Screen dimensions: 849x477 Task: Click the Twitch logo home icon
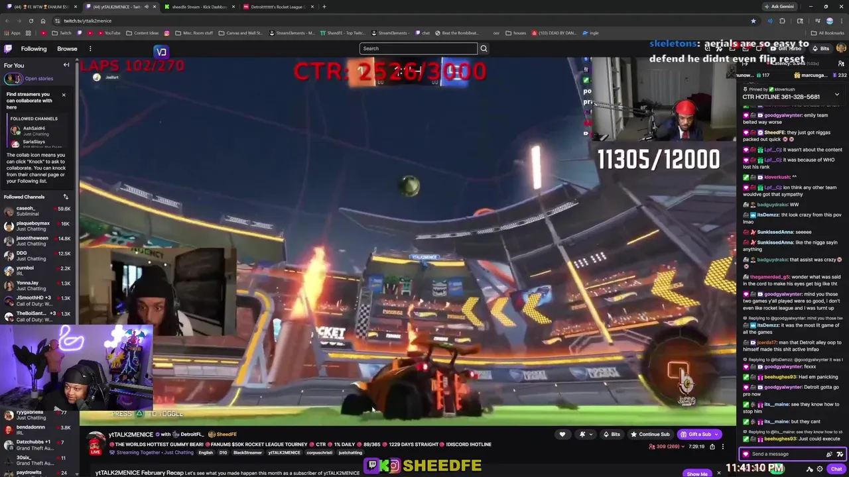click(8, 48)
